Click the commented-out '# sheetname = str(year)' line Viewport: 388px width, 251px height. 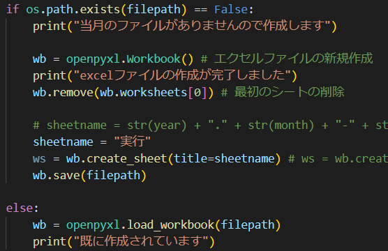click(210, 125)
